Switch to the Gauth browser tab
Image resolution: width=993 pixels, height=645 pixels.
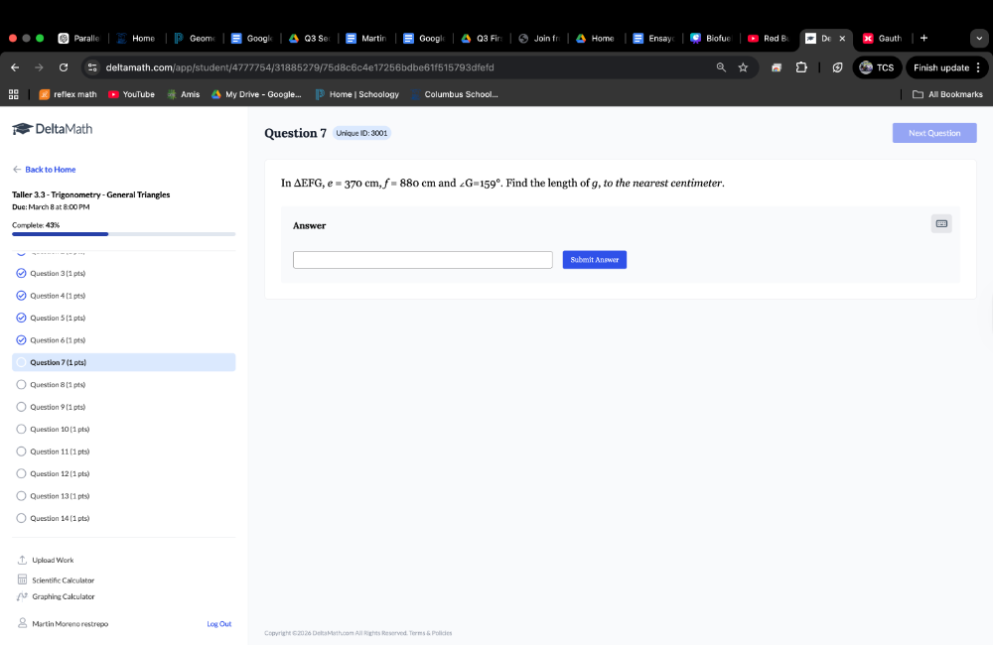coord(882,38)
